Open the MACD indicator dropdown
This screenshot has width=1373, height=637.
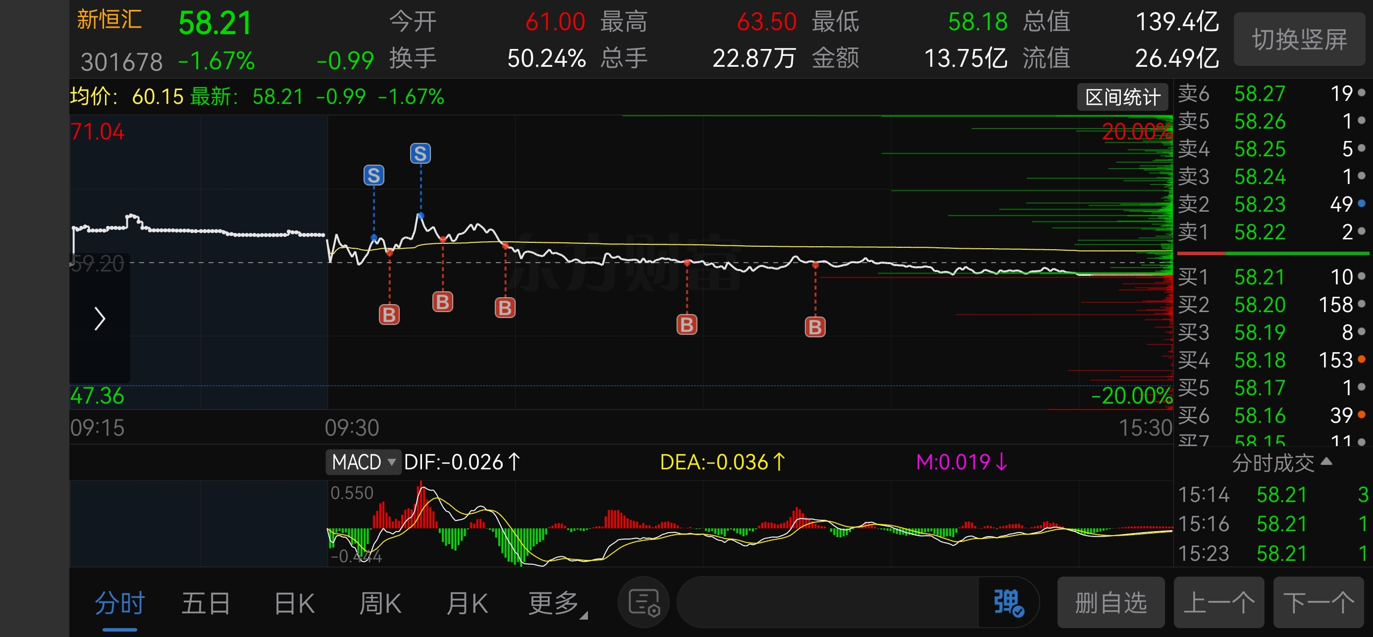(x=364, y=461)
